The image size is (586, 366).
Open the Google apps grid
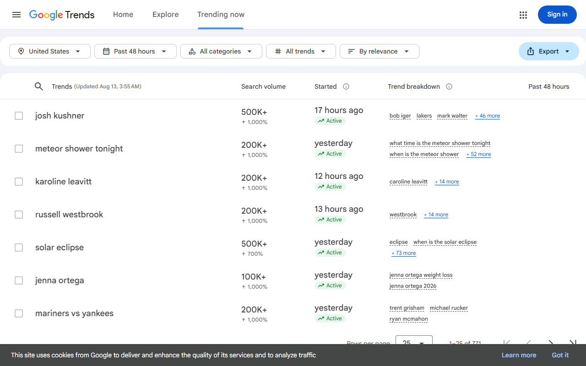523,15
